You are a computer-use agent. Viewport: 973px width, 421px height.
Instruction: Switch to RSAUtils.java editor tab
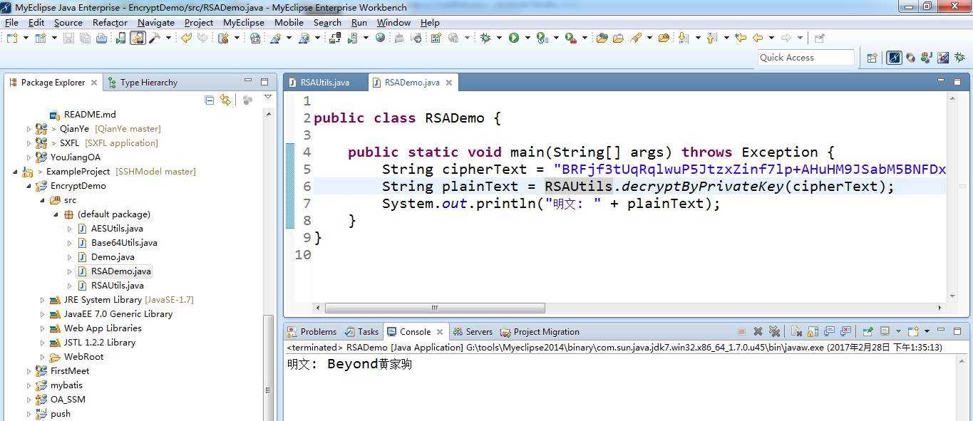click(325, 82)
